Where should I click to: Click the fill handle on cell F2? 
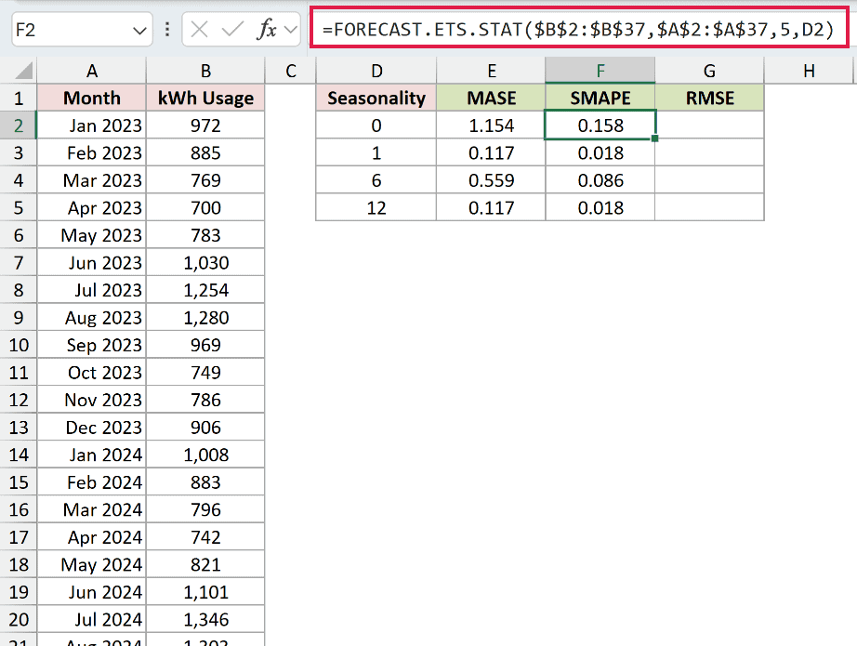click(654, 138)
